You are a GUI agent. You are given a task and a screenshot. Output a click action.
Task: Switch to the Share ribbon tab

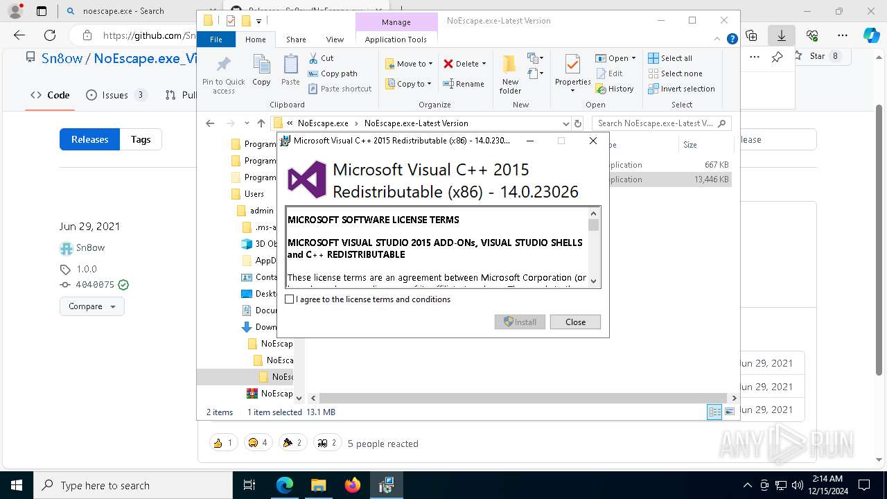point(296,40)
